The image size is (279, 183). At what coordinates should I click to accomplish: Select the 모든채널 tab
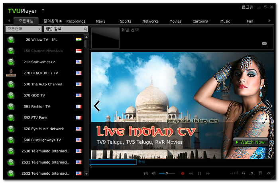coord(26,21)
